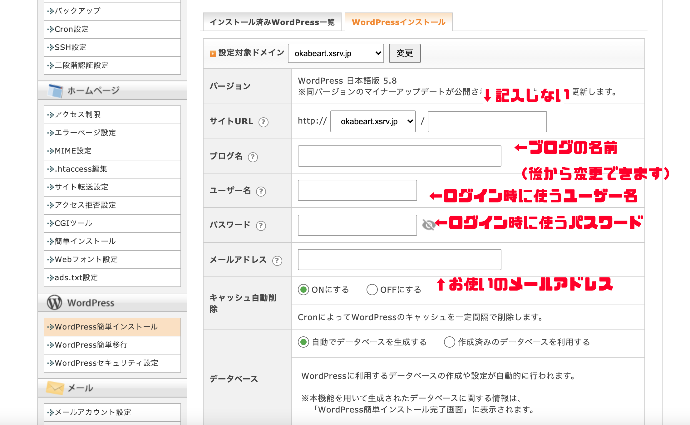Click the ホームページ section icon

56,90
